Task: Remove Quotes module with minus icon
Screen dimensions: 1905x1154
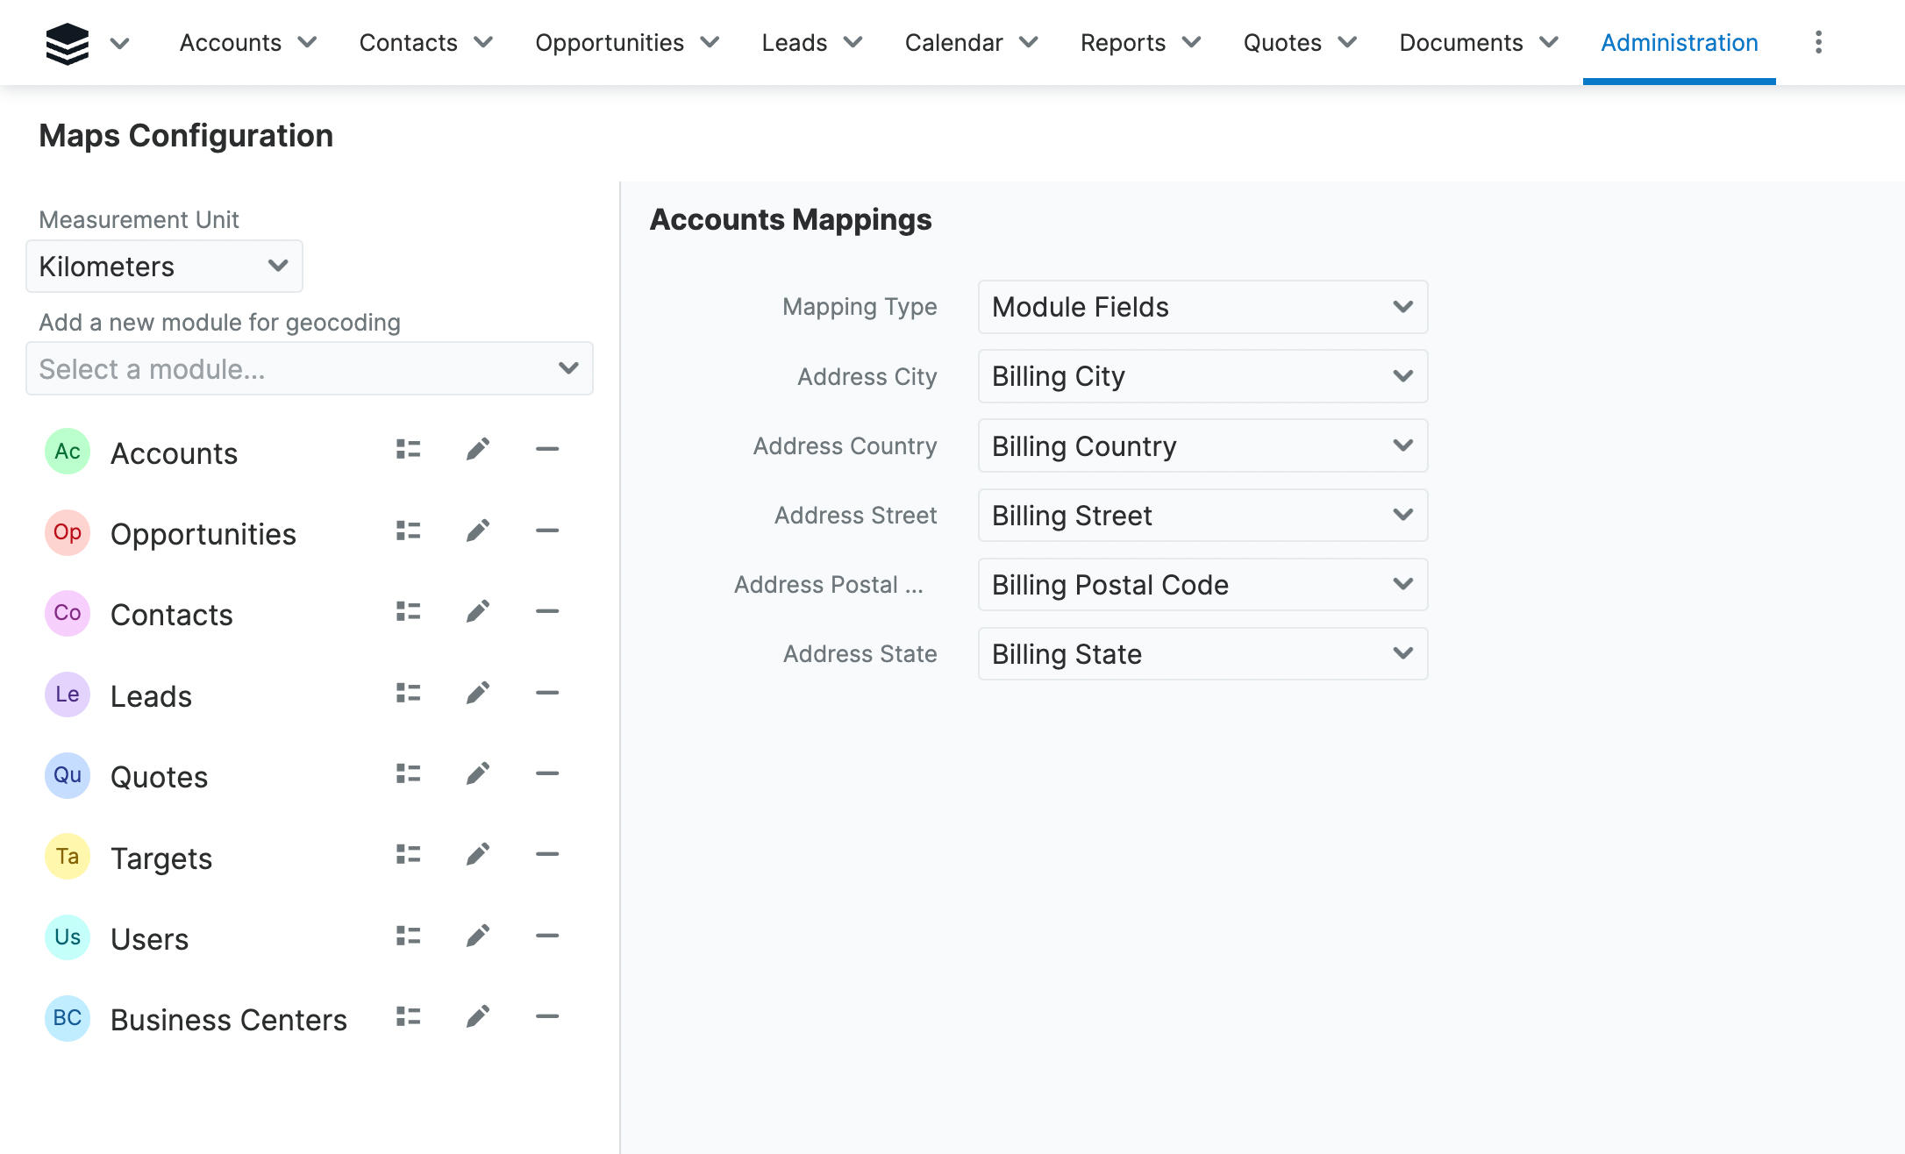Action: coord(547,773)
